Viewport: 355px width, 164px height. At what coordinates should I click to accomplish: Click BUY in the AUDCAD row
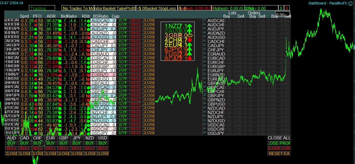point(123,20)
